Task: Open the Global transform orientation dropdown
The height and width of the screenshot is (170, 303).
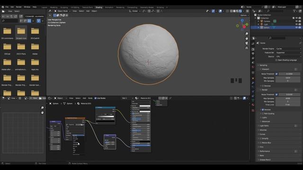Action: pyautogui.click(x=134, y=11)
